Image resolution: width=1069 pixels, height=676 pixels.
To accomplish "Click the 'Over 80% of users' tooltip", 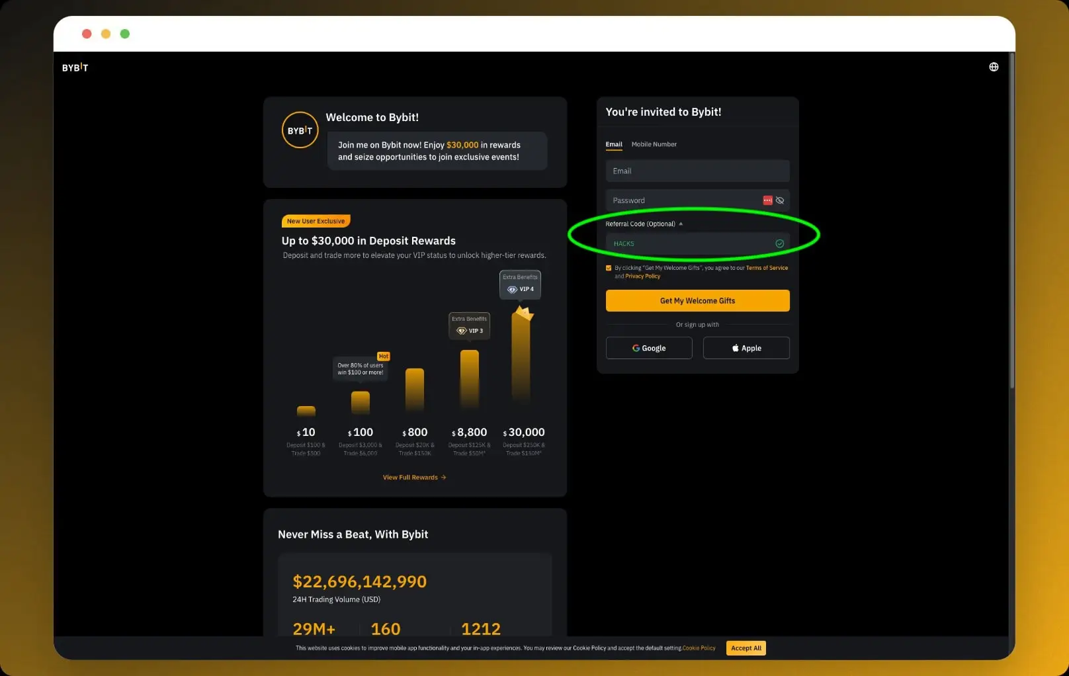I will pos(361,369).
